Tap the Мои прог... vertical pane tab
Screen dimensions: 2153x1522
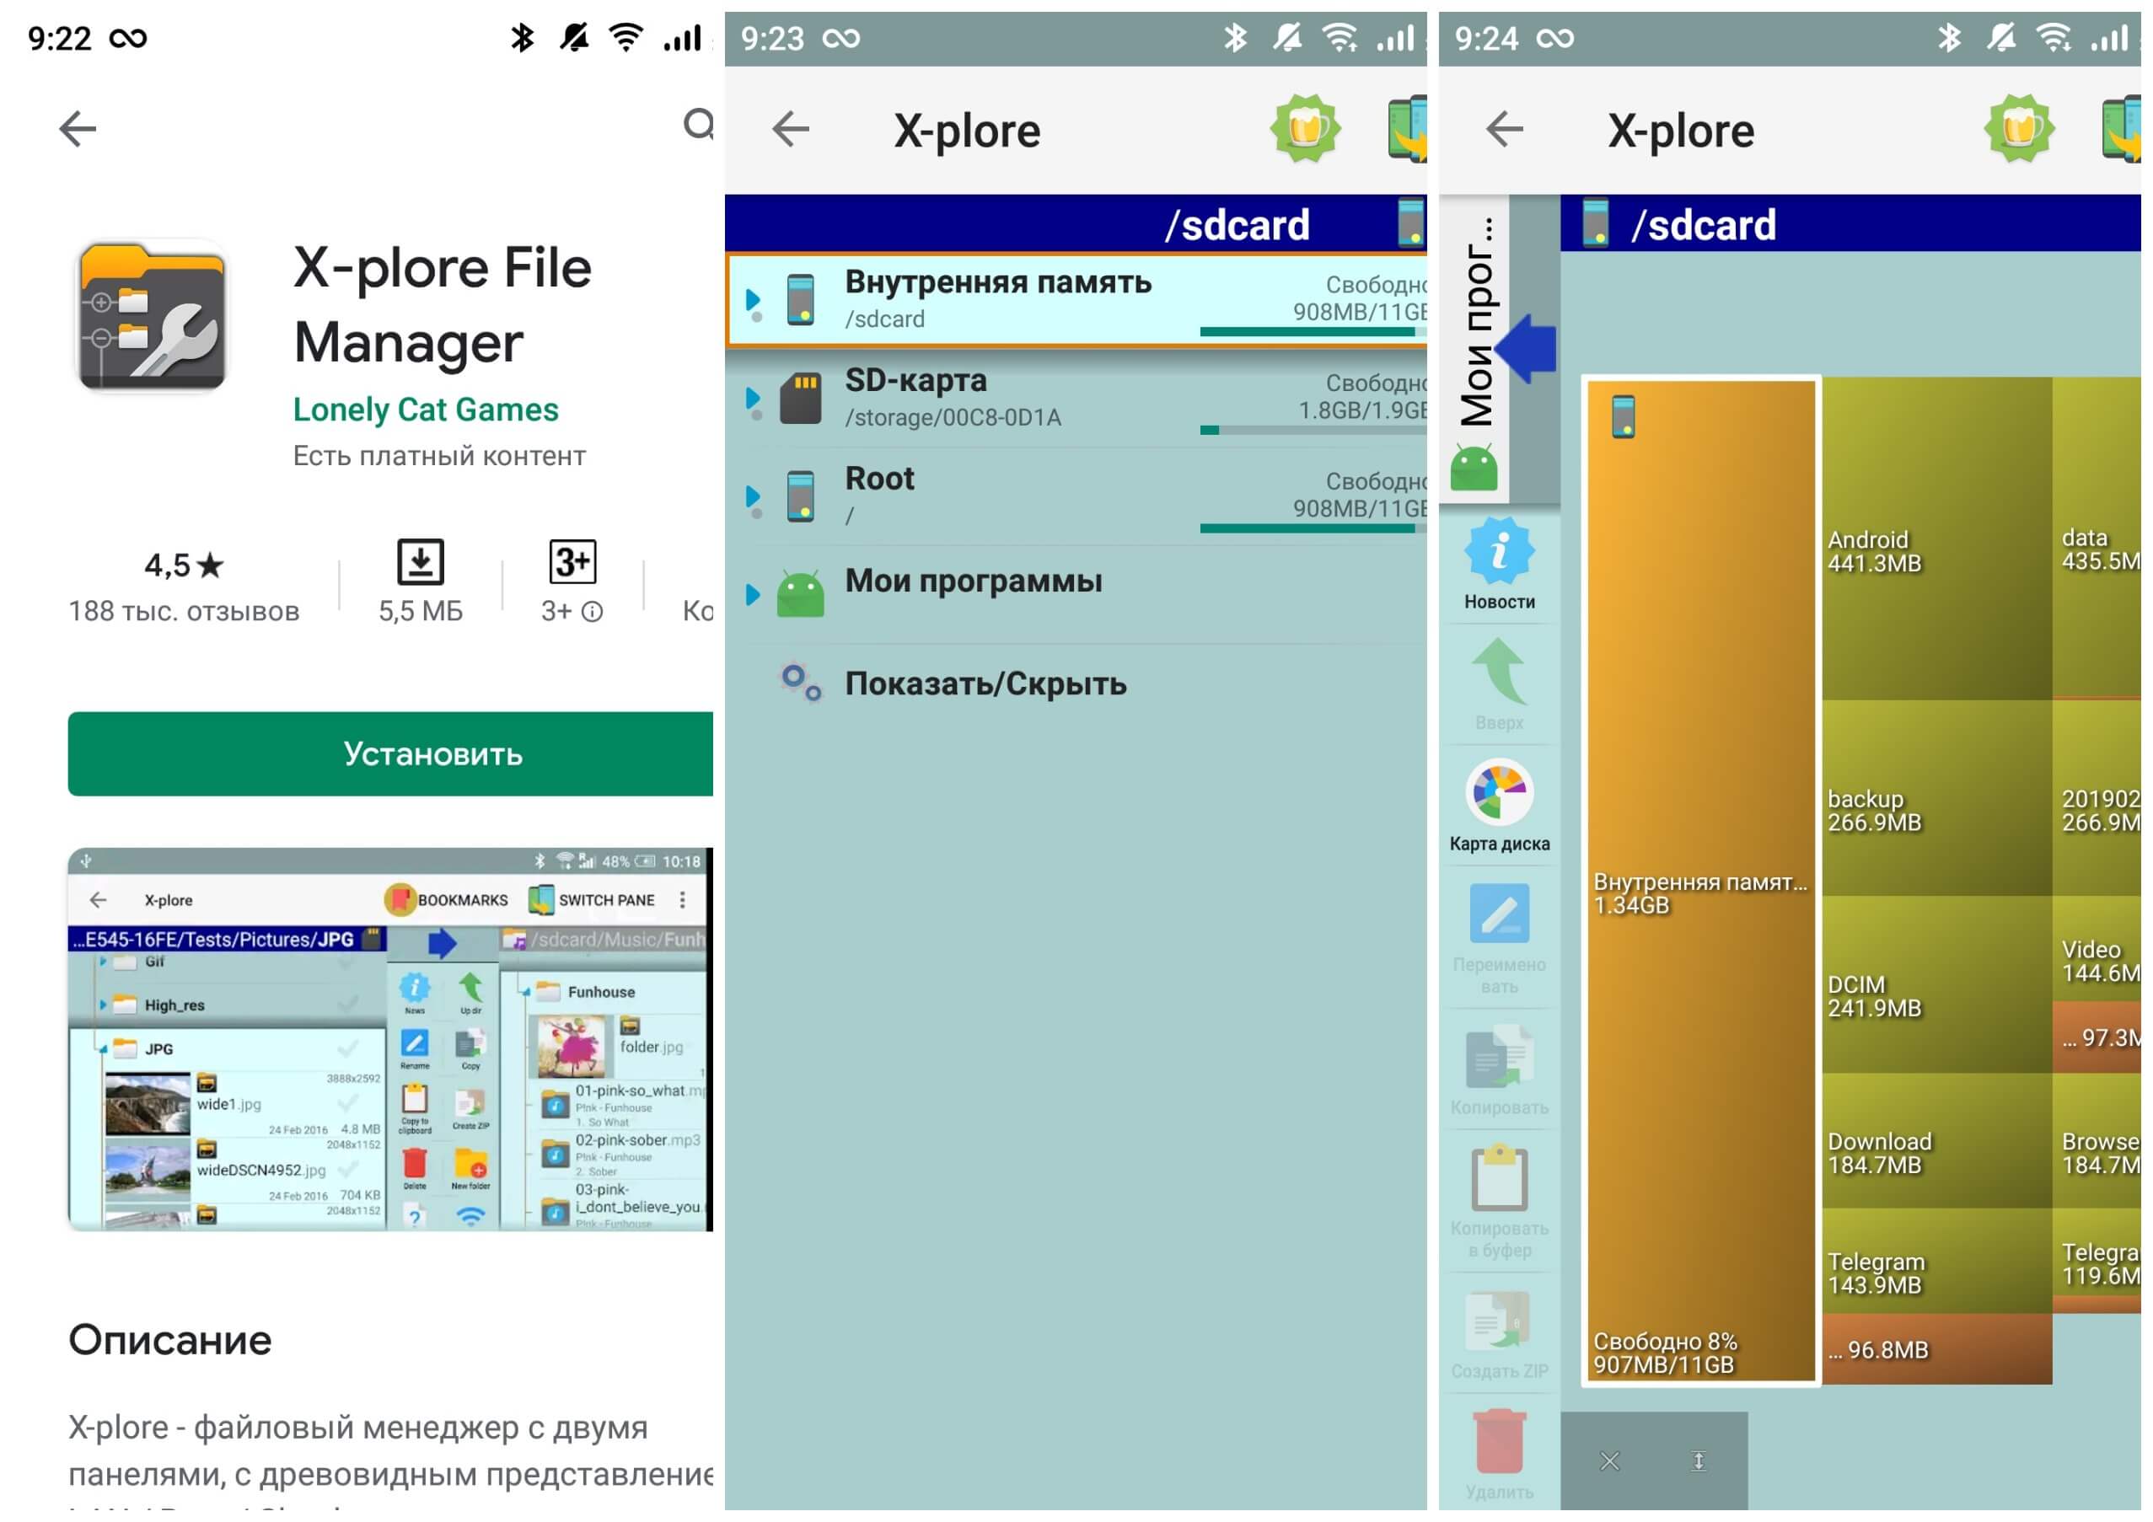pyautogui.click(x=1475, y=349)
